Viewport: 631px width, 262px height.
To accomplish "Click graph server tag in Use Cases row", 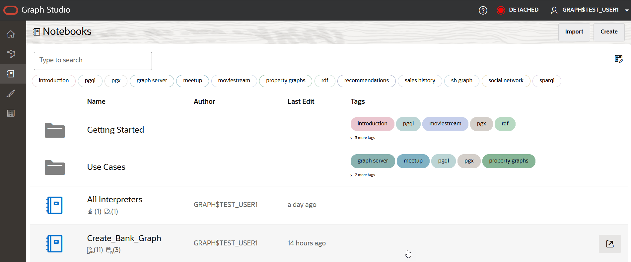I will tap(373, 161).
